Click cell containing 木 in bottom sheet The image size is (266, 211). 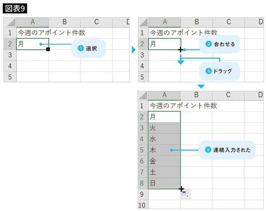pos(164,150)
